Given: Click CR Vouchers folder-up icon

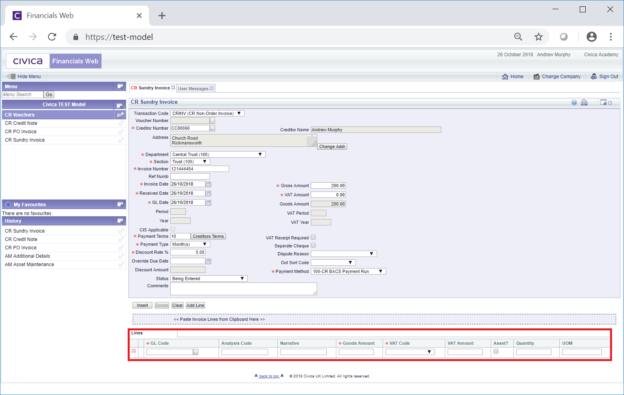Looking at the screenshot, I should coord(120,115).
